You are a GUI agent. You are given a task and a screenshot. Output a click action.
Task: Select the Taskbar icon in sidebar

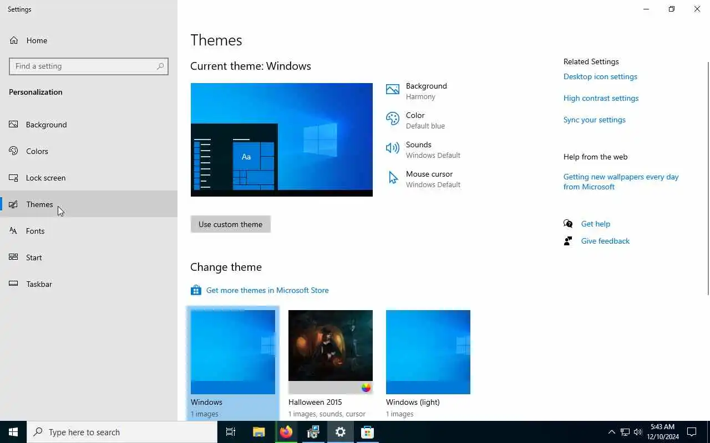pos(14,284)
